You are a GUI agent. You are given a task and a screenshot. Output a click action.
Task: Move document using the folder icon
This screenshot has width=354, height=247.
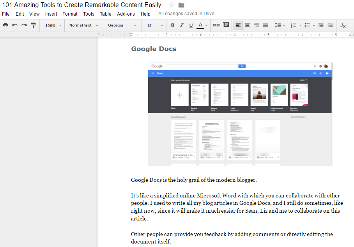coord(181,5)
